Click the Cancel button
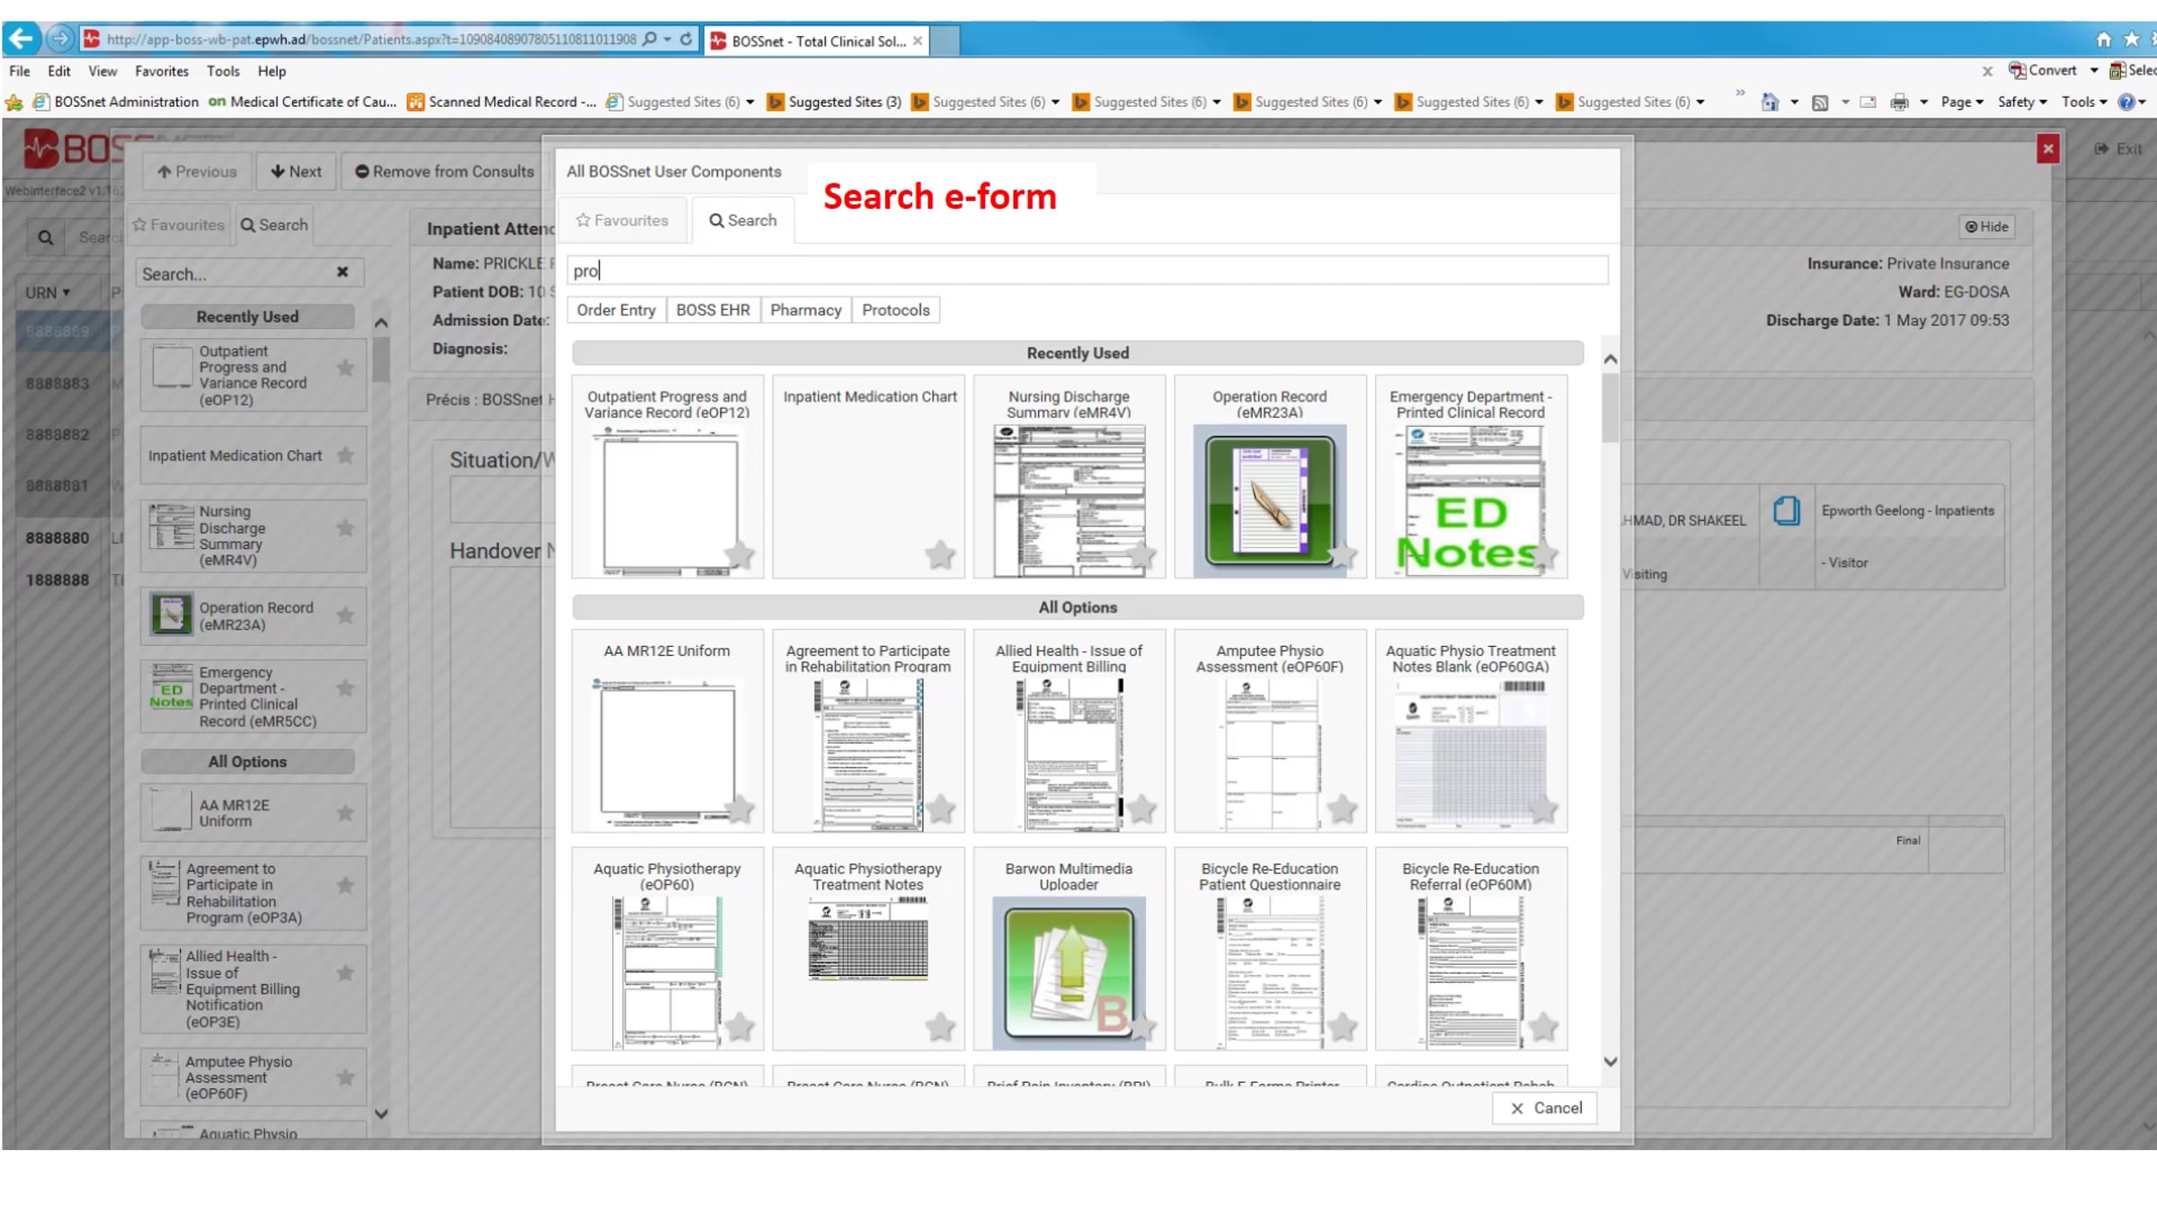This screenshot has height=1213, width=2157. pos(1545,1108)
